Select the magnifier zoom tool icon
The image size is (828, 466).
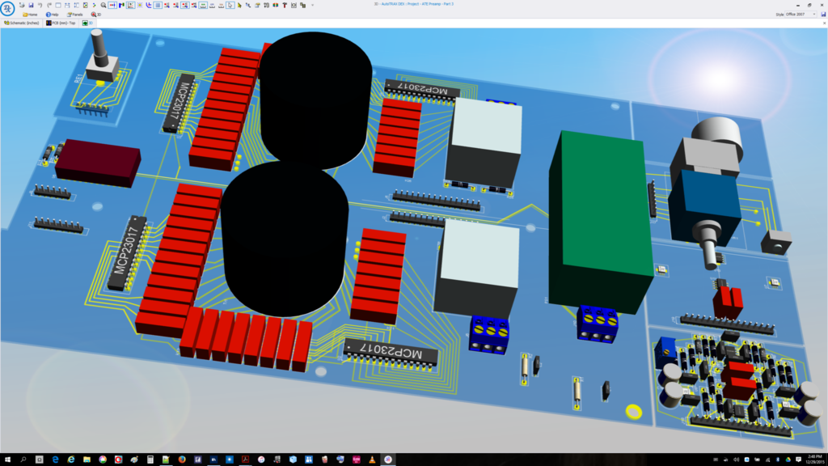click(103, 5)
